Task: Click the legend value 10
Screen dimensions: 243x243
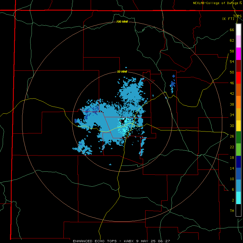Action: (x=232, y=179)
